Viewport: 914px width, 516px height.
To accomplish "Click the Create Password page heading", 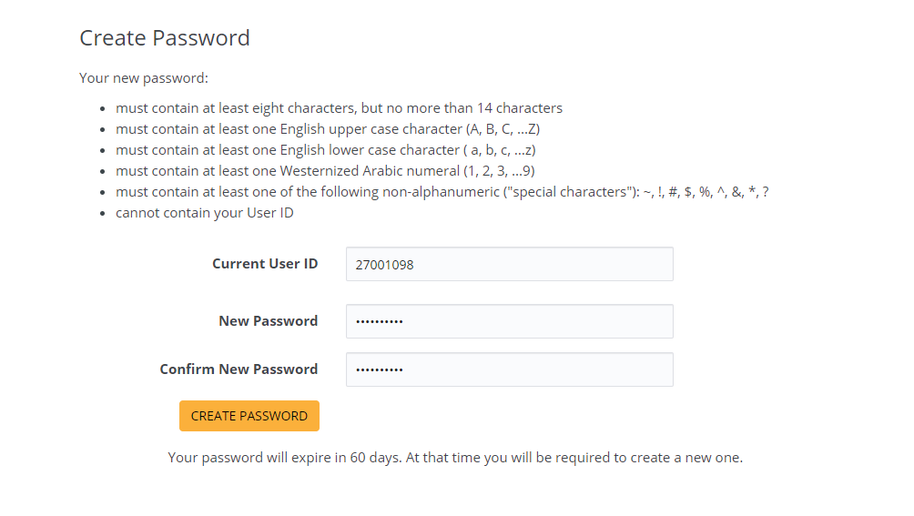I will [165, 38].
